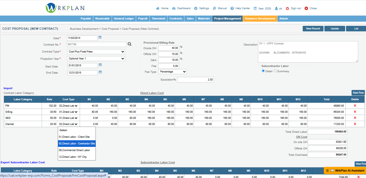Click the Update button
The image size is (366, 178).
click(335, 29)
